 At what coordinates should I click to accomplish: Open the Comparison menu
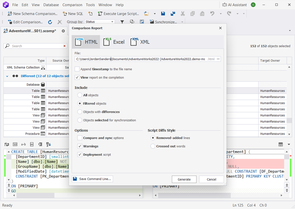point(72,5)
